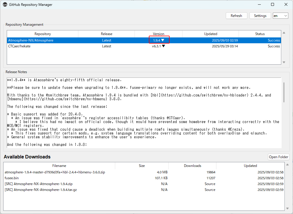Click the 19864 downloads count
The width and height of the screenshot is (293, 214).
coord(211,172)
